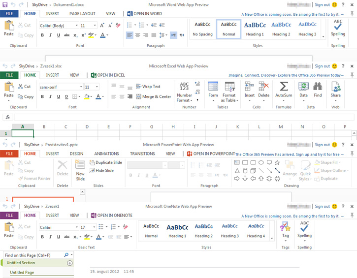357x278 pixels.
Task: Open Word font name dropdown Calibri (Body)
Action: pyautogui.click(x=57, y=26)
